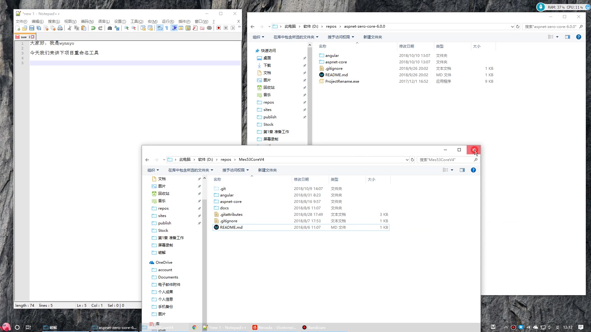Undo the last edit in Notepad++
The height and width of the screenshot is (332, 591).
[93, 28]
